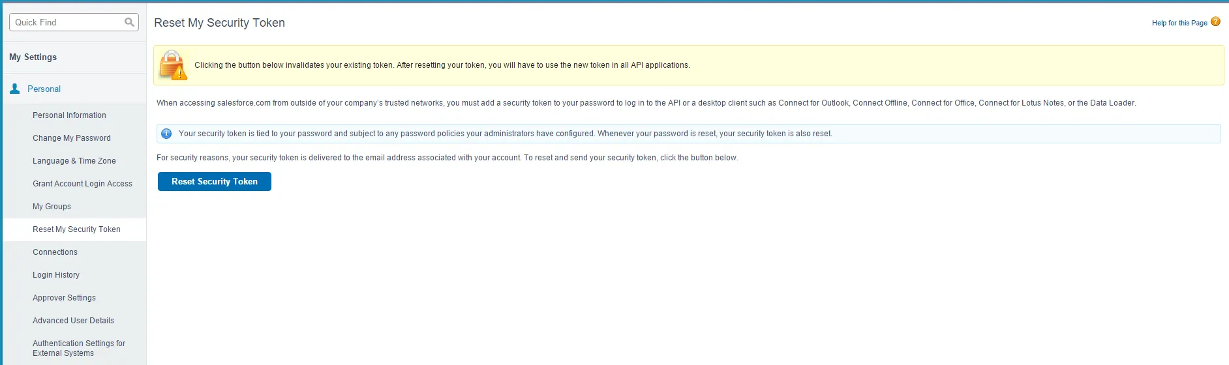
Task: Open the Help for this Page link
Action: click(x=1179, y=23)
